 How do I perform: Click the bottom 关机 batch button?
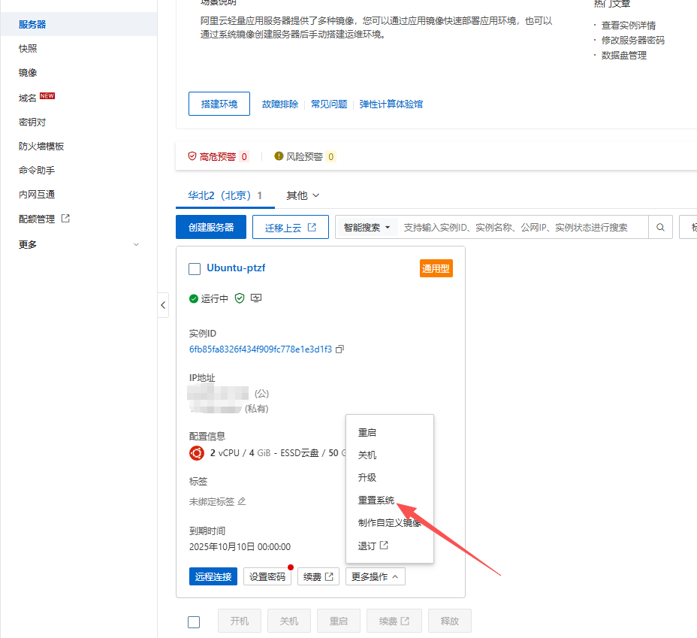289,621
